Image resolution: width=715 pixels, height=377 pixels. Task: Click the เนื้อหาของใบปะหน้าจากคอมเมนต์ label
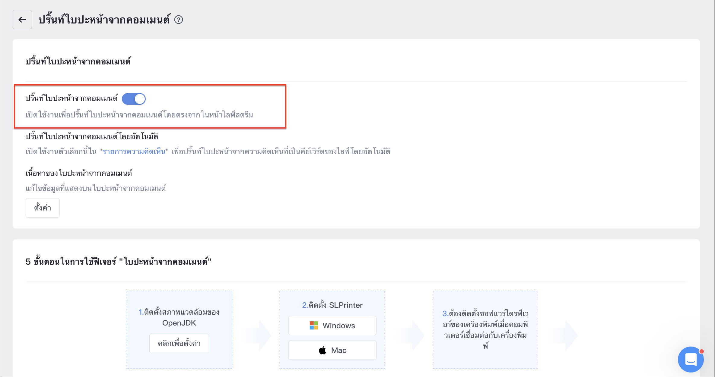(x=79, y=173)
